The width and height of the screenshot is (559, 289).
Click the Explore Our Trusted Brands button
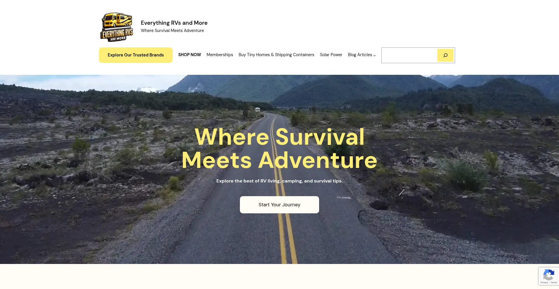point(136,55)
